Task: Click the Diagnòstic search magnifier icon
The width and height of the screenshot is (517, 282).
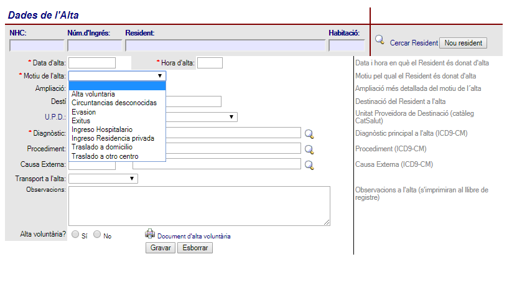Action: [x=309, y=133]
